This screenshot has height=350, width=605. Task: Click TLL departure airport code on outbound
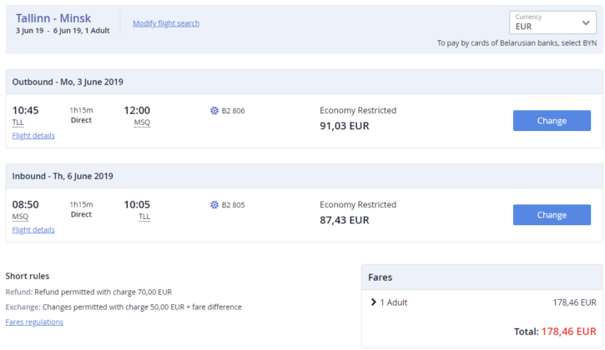pyautogui.click(x=18, y=122)
